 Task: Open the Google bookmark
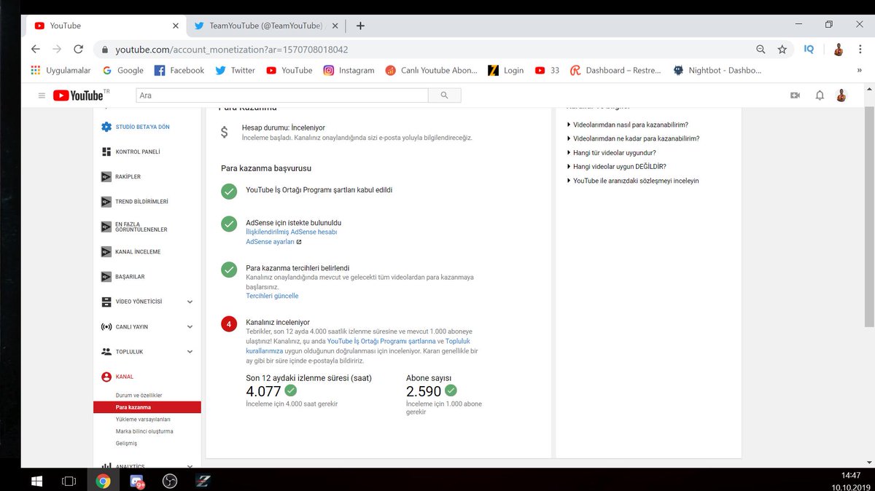123,70
